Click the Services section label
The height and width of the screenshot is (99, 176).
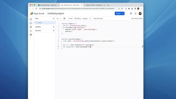[x=38, y=31]
